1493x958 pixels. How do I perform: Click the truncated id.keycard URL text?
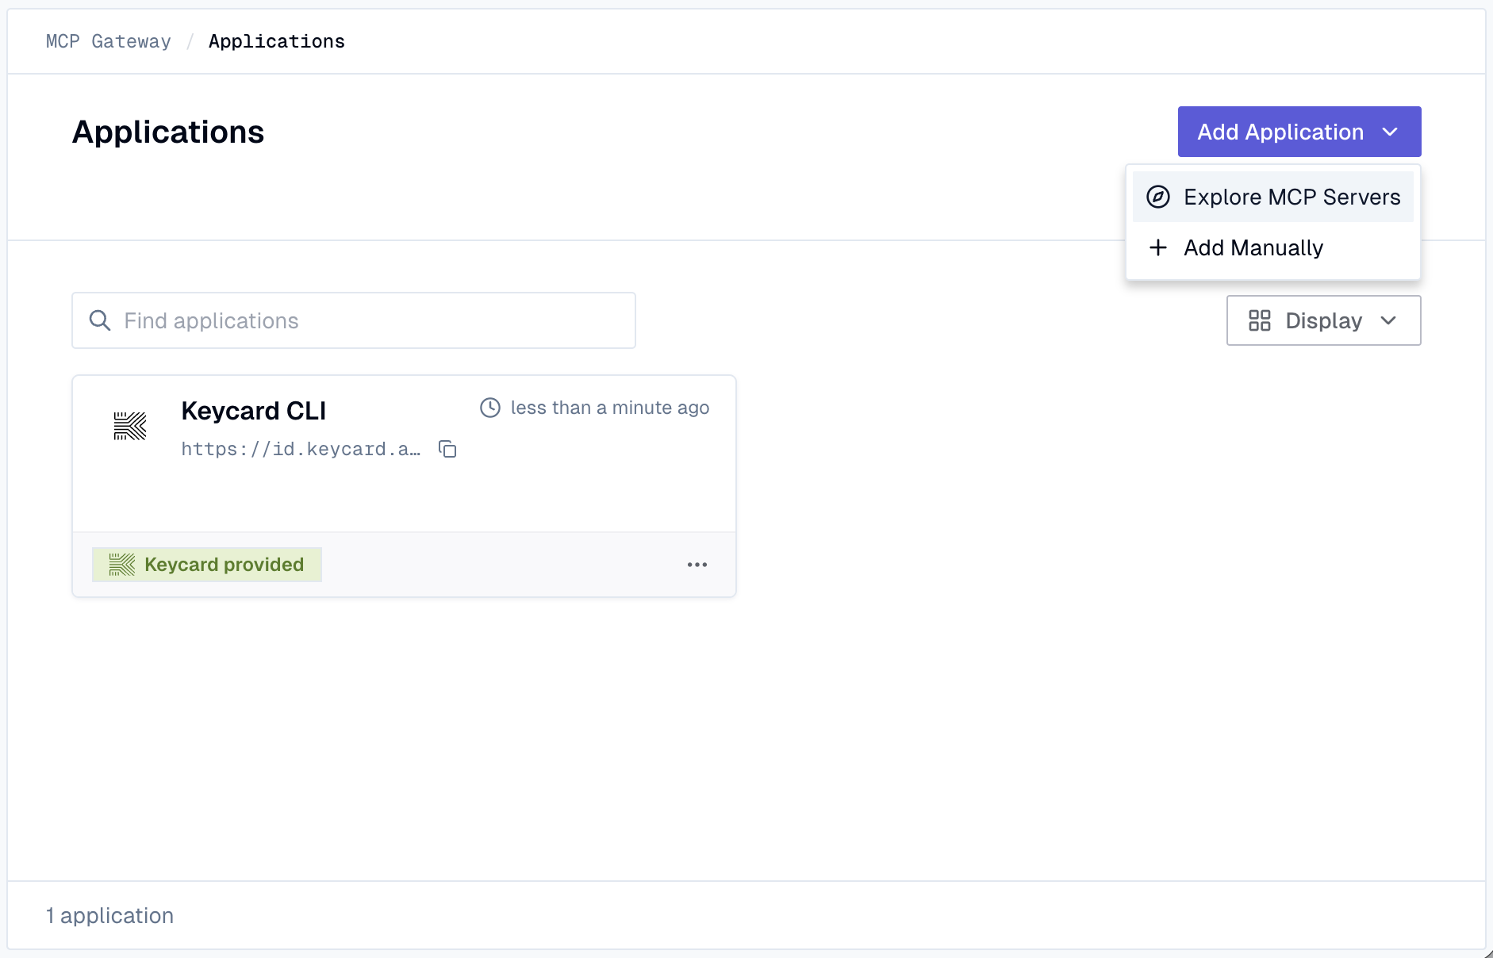(301, 449)
